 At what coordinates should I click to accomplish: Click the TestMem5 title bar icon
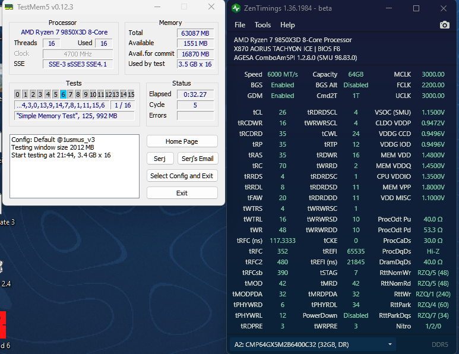pos(9,7)
